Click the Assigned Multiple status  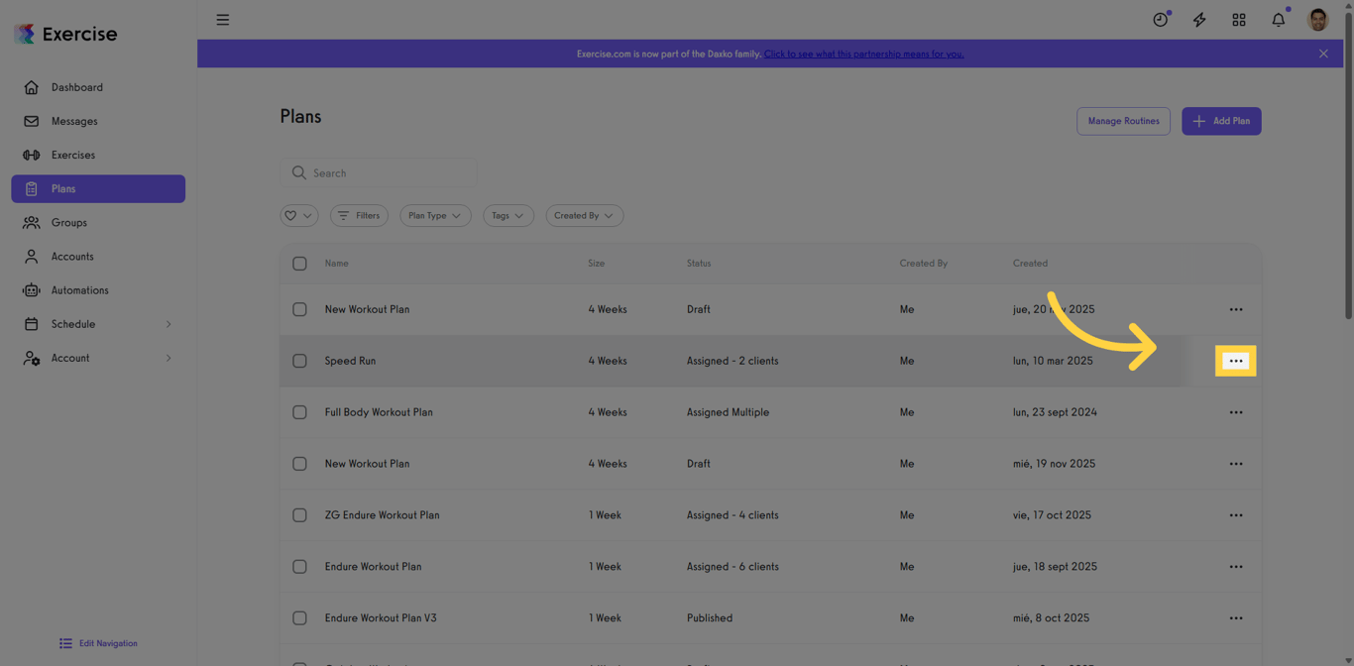[x=728, y=412]
